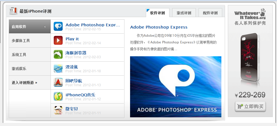Open the Adobe Photoshop Expr... list title
277x126 pixels.
click(93, 25)
